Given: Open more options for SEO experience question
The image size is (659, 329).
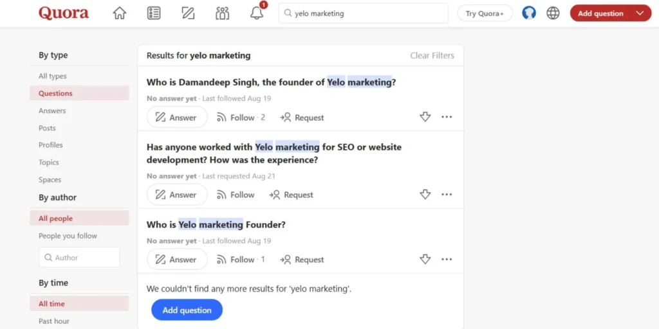Looking at the screenshot, I should (x=447, y=195).
